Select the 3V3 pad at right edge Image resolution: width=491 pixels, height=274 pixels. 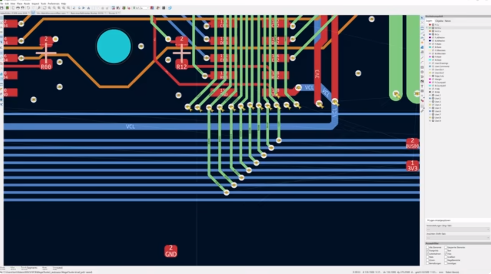coord(413,166)
